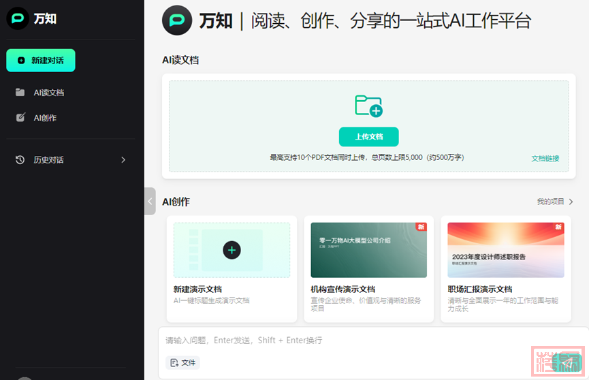589x380 pixels.
Task: Click the send arrow icon in the input box
Action: (x=567, y=363)
